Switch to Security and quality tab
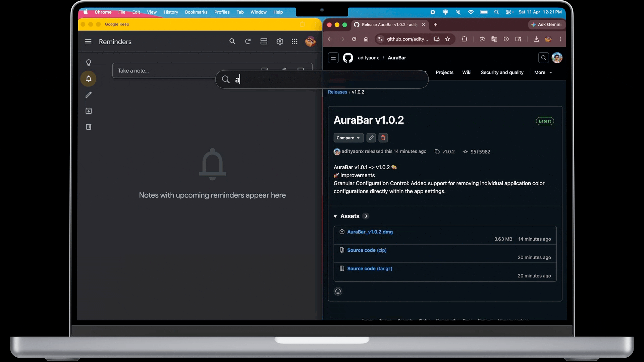Screen dimensions: 644x362 point(502,72)
